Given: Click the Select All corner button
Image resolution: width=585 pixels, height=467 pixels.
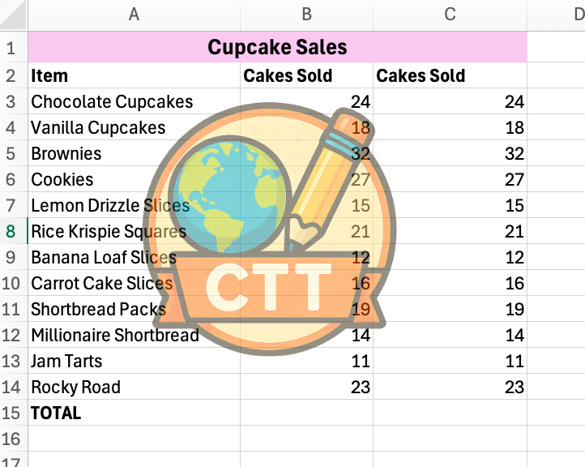Looking at the screenshot, I should (x=13, y=13).
